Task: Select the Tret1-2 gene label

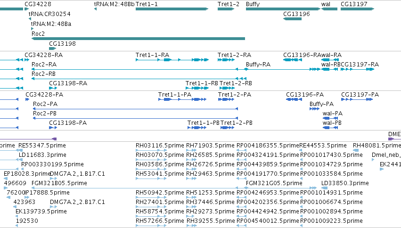Action: coord(229,4)
